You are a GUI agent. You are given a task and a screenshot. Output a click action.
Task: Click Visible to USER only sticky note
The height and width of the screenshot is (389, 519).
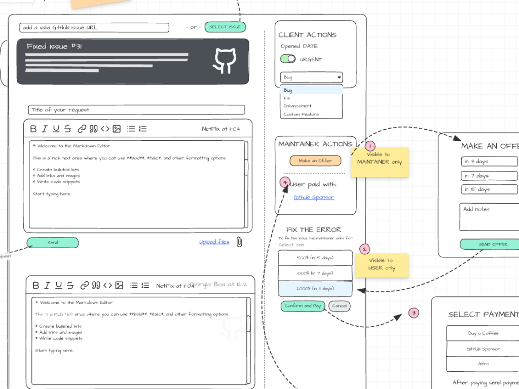pos(382,265)
